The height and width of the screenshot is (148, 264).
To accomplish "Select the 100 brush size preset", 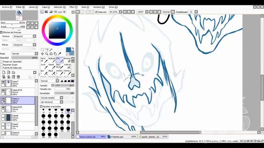I will click(x=62, y=123).
